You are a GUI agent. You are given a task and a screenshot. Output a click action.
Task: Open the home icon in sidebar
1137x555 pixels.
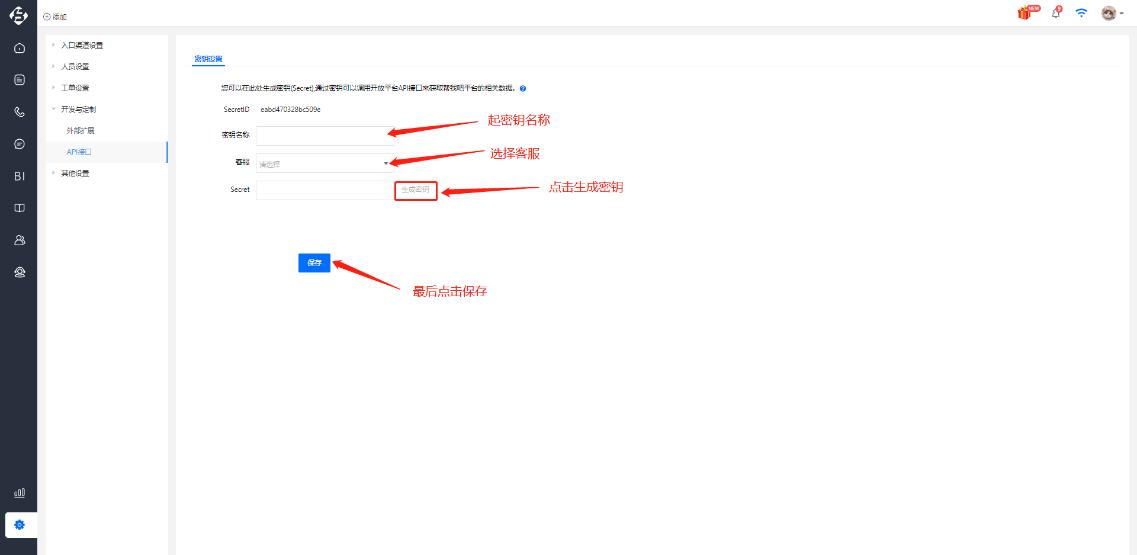click(20, 48)
